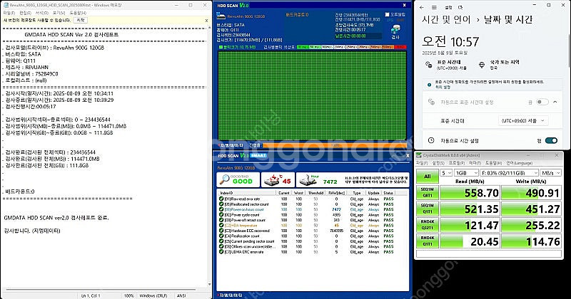Screen dimensions: 571x299
Task: Click the empty CrystalDiskMark comment field
Action: coord(489,254)
